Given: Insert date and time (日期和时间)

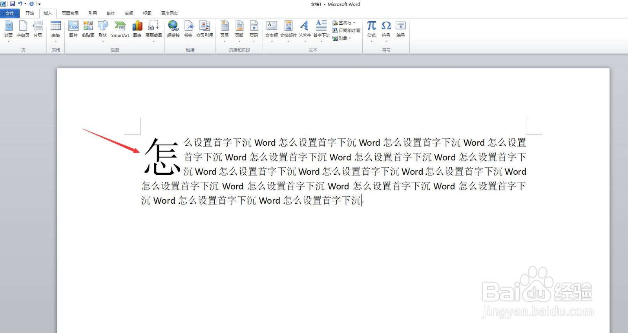Looking at the screenshot, I should tap(346, 31).
